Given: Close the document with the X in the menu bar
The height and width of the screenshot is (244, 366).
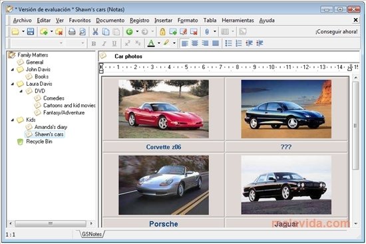Looking at the screenshot, I should [x=355, y=20].
